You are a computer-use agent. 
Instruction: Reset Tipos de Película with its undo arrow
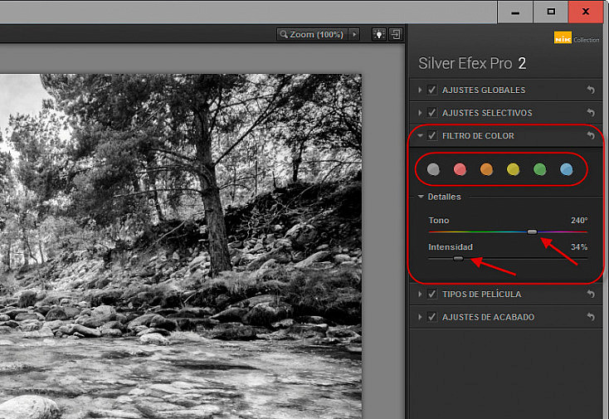(591, 294)
